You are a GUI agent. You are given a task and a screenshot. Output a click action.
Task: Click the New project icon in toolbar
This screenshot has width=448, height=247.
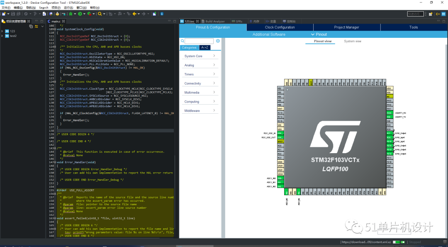[x=4, y=14]
